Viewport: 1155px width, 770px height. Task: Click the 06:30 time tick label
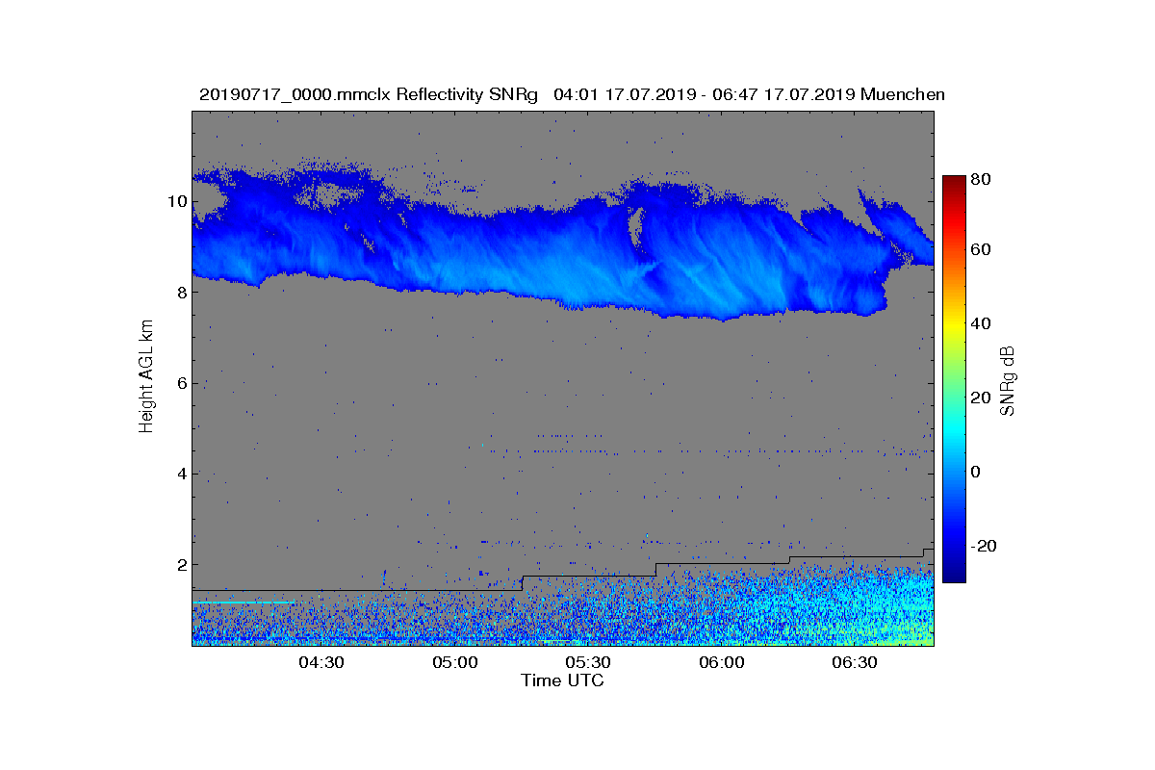pyautogui.click(x=854, y=662)
